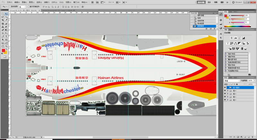The width and height of the screenshot is (257, 140).
Task: Open the auto-select 组 dropdown
Action: coord(22,7)
